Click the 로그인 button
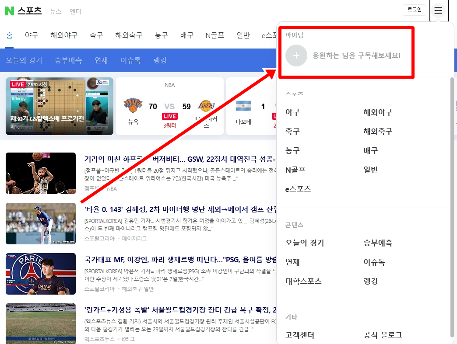The image size is (457, 344). coord(415,10)
